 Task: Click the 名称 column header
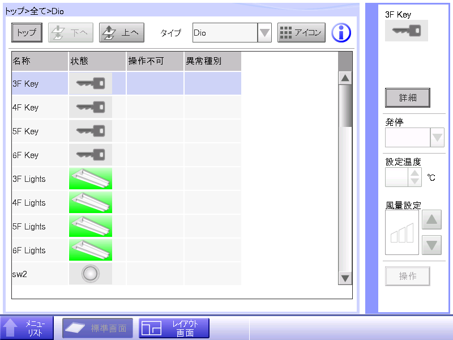40,61
